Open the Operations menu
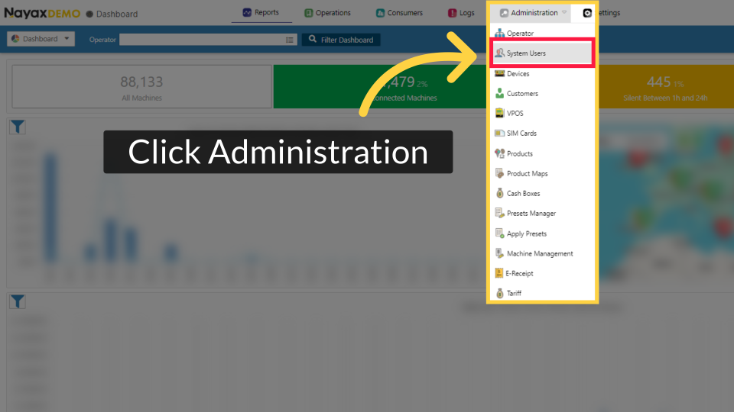This screenshot has width=734, height=412. point(327,13)
